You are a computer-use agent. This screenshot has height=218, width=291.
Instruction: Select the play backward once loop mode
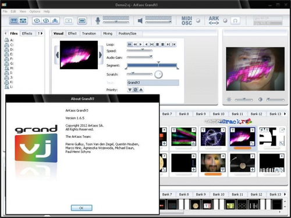pos(146,44)
